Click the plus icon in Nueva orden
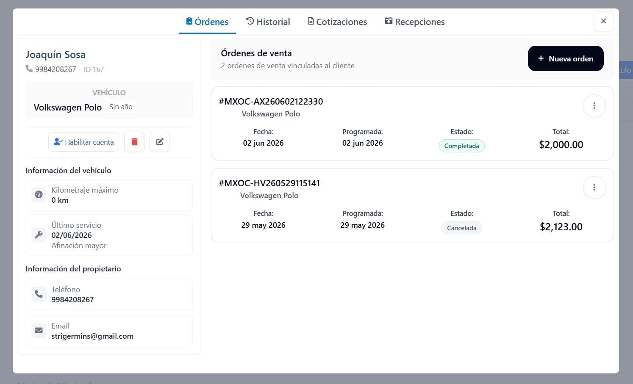 click(541, 58)
